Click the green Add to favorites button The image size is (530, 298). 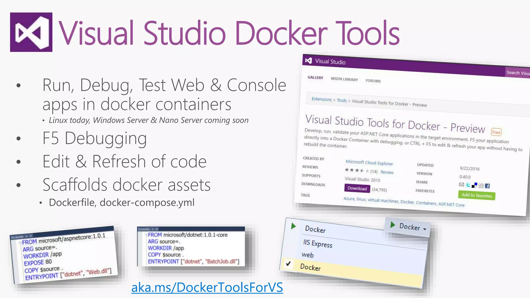point(477,195)
